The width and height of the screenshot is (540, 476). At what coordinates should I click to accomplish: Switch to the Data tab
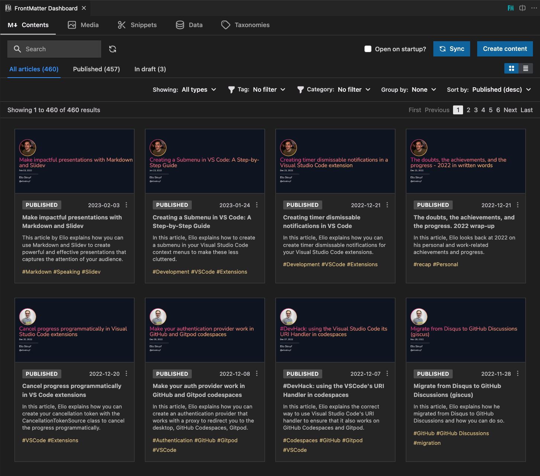pyautogui.click(x=189, y=25)
